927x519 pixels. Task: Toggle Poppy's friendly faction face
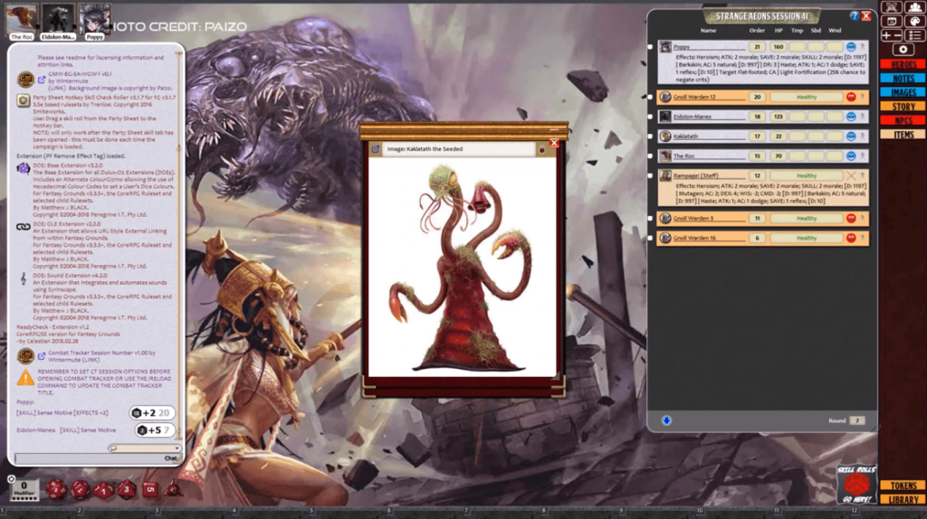[851, 47]
